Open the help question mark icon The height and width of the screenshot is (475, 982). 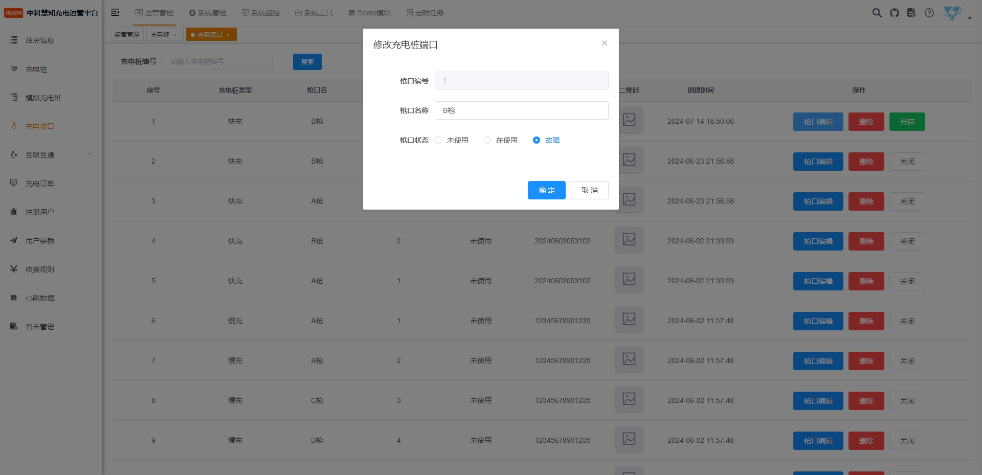tap(929, 13)
